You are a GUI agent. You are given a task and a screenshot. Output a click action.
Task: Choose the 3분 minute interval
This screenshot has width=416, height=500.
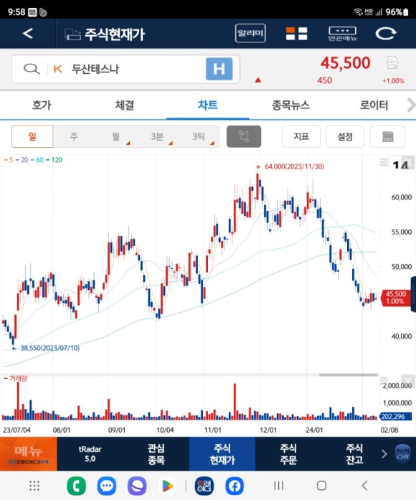point(157,136)
